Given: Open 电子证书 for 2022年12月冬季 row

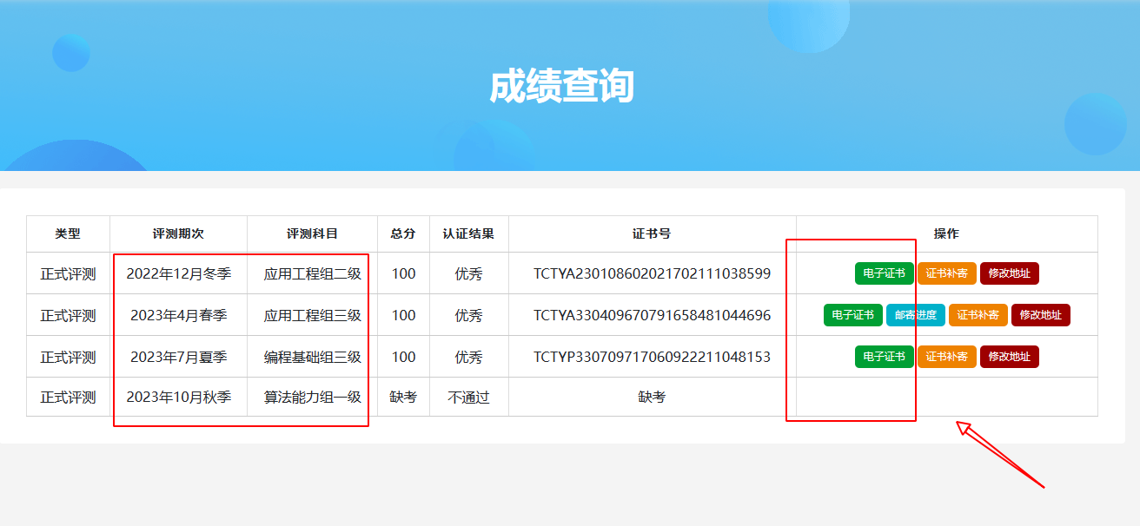Looking at the screenshot, I should tap(885, 273).
